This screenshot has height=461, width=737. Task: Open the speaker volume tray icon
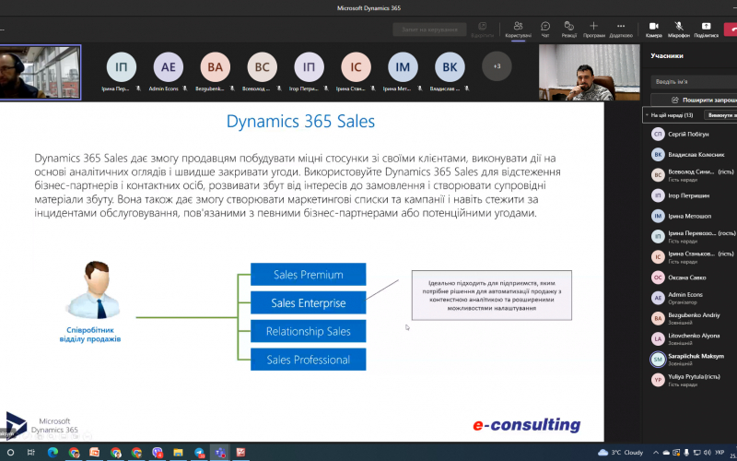coord(708,453)
